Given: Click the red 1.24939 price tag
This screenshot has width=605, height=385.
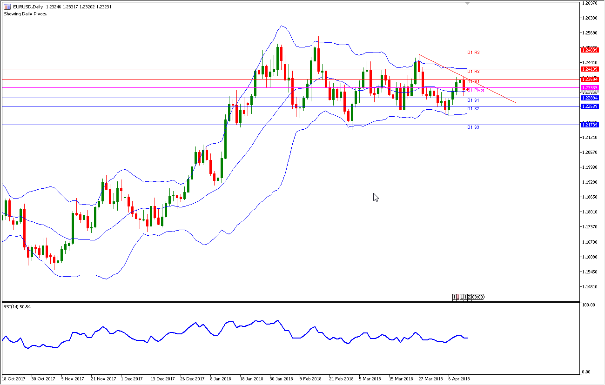Looking at the screenshot, I should pos(590,50).
